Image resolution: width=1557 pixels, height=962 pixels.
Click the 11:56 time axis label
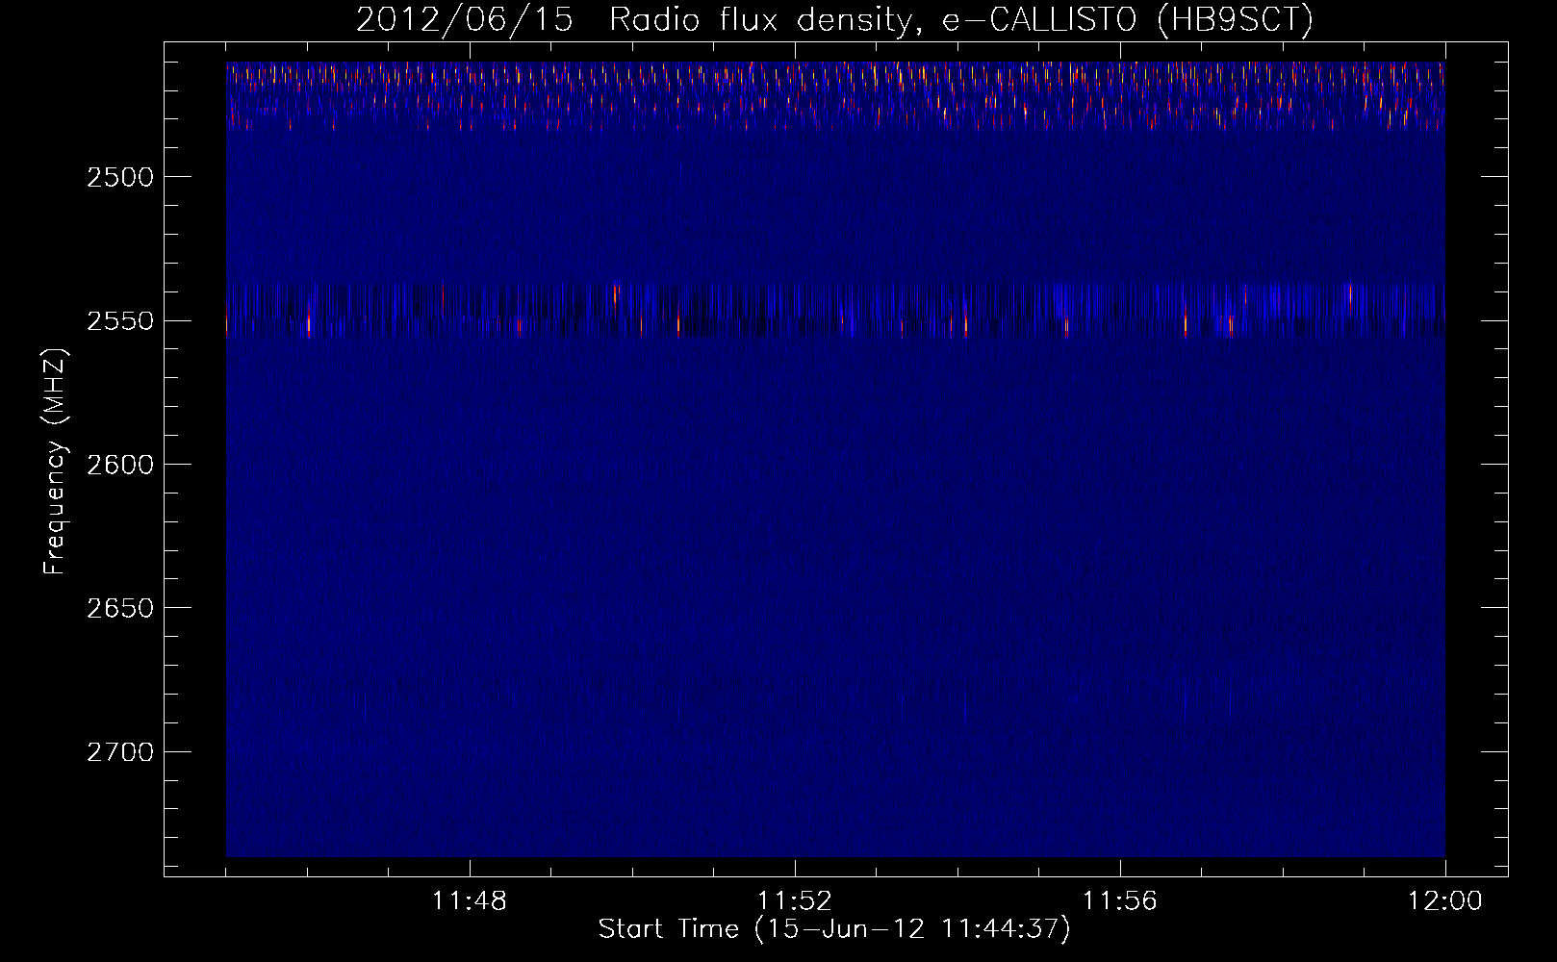pos(1120,901)
